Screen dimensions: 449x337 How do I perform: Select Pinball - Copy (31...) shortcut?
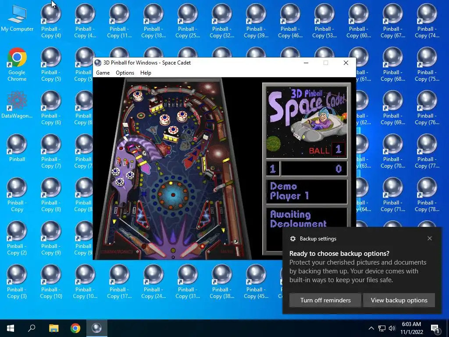pyautogui.click(x=188, y=282)
